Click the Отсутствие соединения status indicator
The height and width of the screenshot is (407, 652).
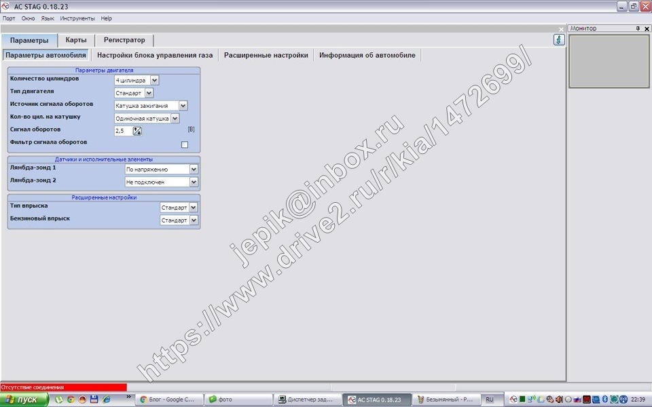click(x=63, y=387)
